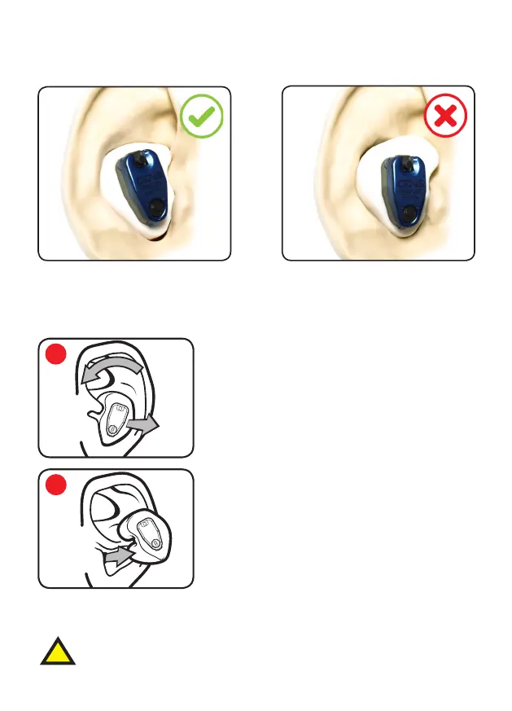The image size is (512, 711).
Task: Click the gray arrow pointing right from the earplug
Action: click(142, 425)
